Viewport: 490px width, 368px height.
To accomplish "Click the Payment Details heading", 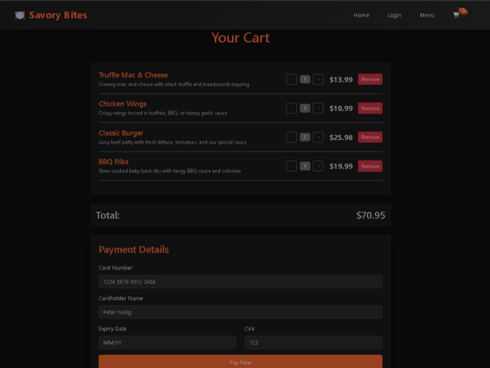I will [x=133, y=249].
